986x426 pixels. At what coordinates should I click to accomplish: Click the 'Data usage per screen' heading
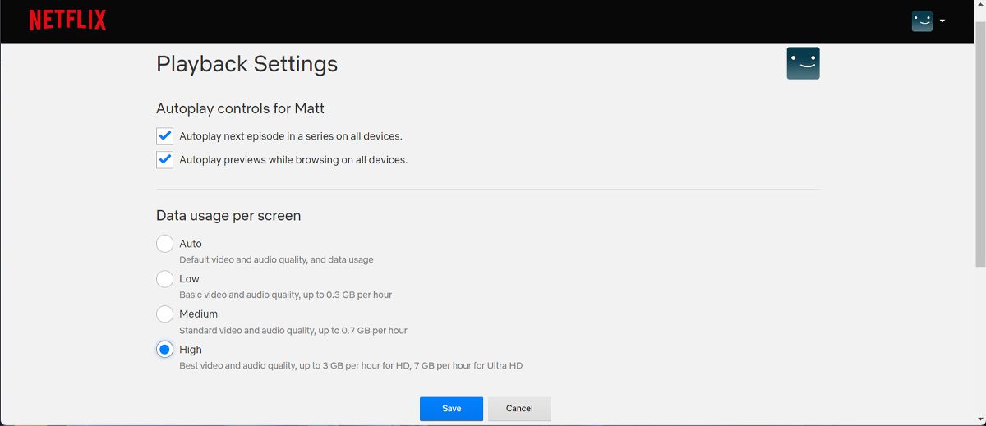point(228,216)
